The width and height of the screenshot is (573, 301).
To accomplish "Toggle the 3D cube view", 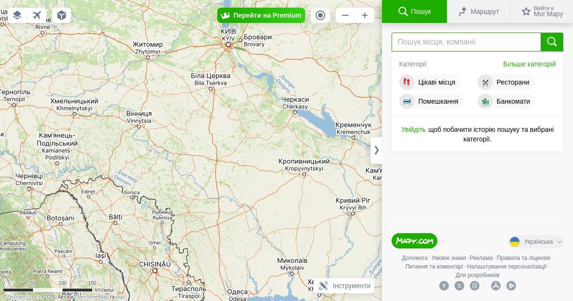I will (x=62, y=15).
